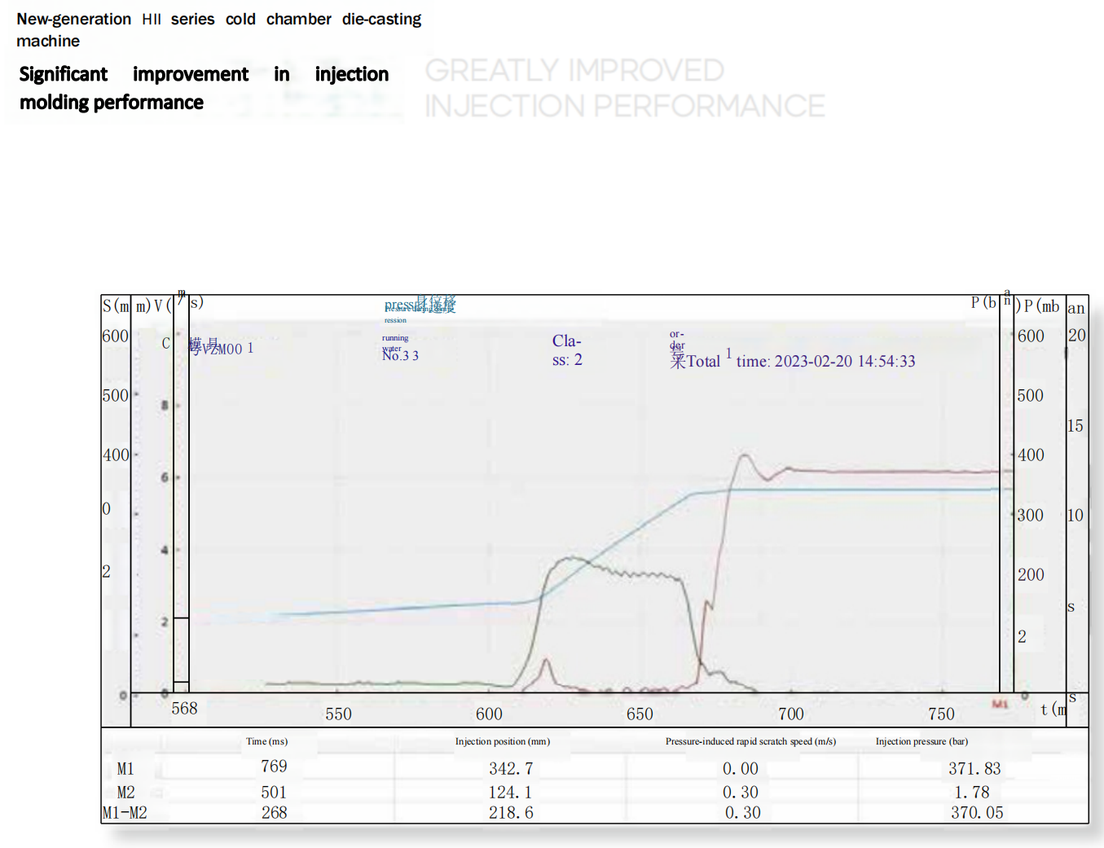Click faded 'GREATLY IMPROVED INJECTION PERFORMANCE' text

coord(625,88)
